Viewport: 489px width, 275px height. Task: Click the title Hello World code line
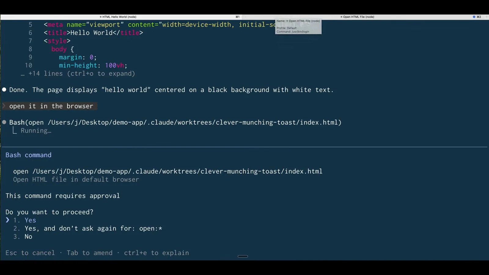pyautogui.click(x=94, y=33)
